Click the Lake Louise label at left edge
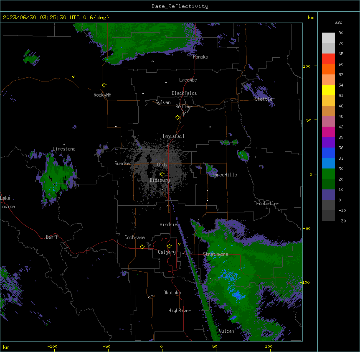 point(8,202)
